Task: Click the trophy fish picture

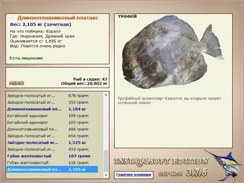Action: tap(173, 52)
